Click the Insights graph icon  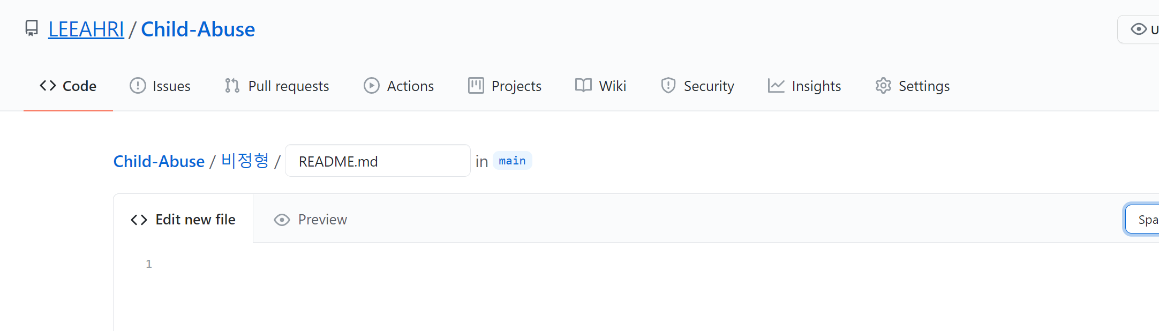(x=776, y=86)
